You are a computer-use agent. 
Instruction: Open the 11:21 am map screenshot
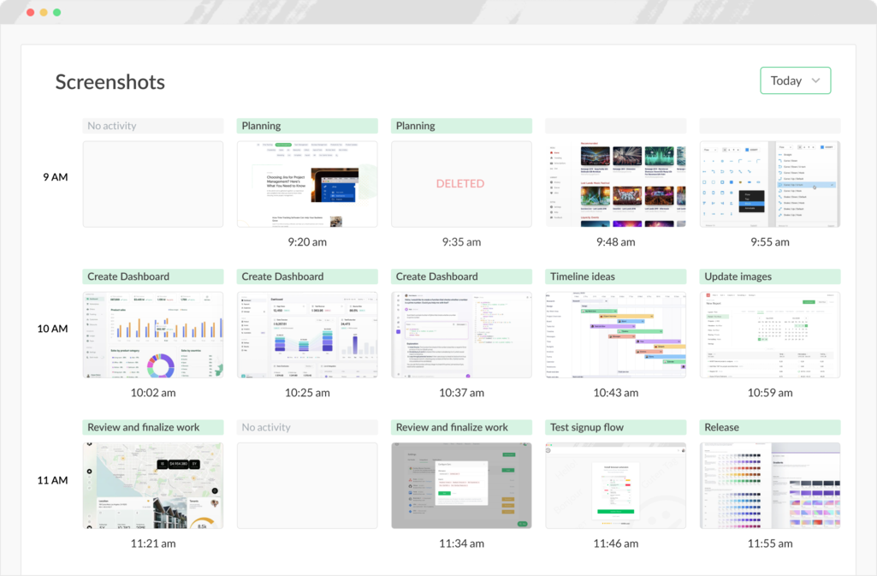(152, 484)
